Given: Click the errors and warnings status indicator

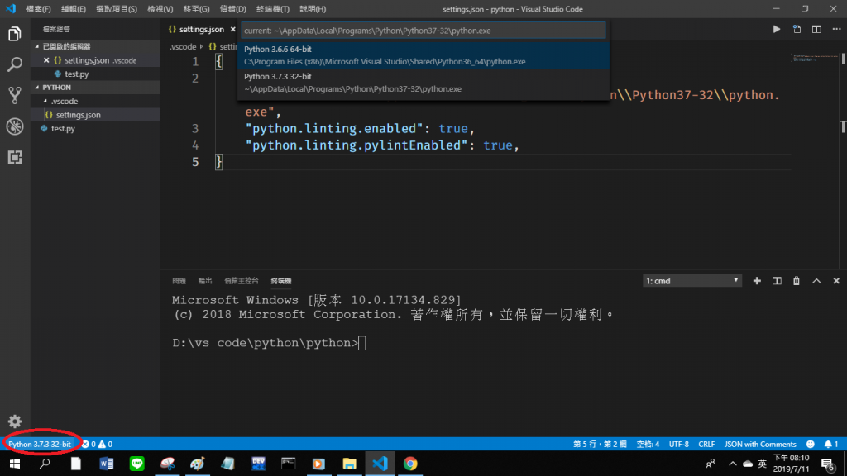Looking at the screenshot, I should pos(98,444).
